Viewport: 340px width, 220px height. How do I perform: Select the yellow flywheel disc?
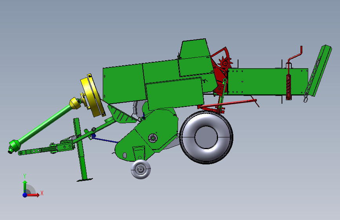click(93, 95)
